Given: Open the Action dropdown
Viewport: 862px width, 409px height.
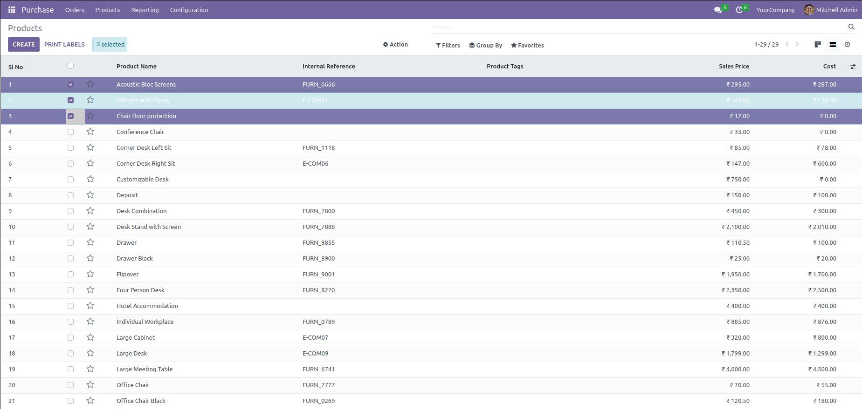Looking at the screenshot, I should (x=395, y=45).
